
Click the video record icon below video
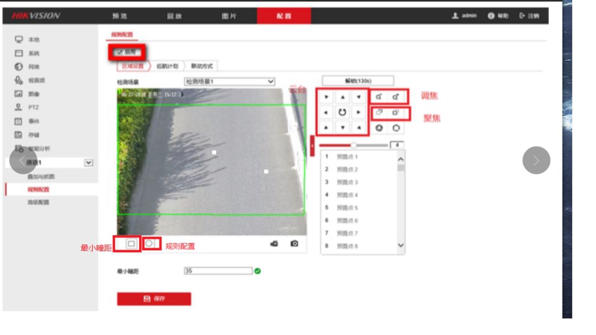click(x=274, y=244)
